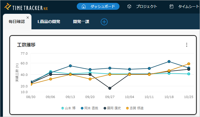Click the 志賀 修造 data point at 10/25

pos(189,64)
